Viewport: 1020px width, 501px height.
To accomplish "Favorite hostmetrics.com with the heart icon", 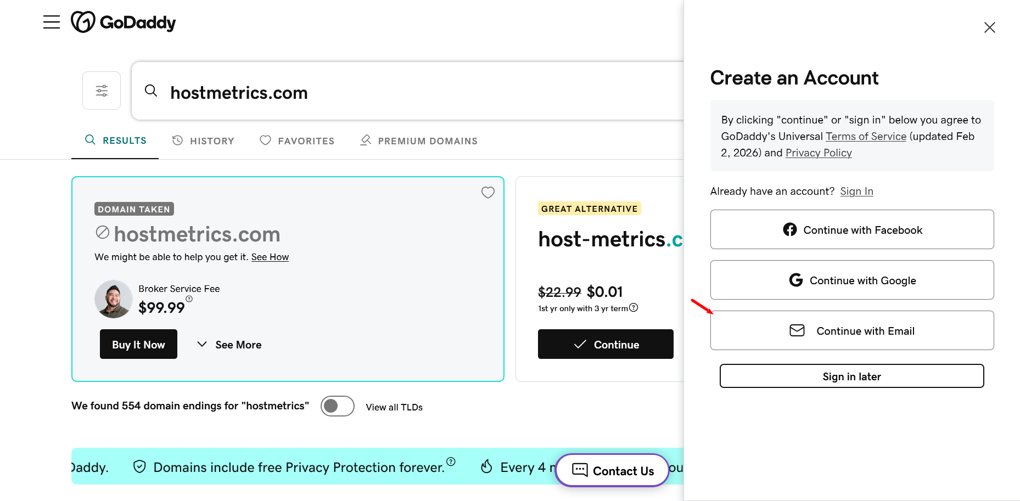I will pyautogui.click(x=488, y=193).
